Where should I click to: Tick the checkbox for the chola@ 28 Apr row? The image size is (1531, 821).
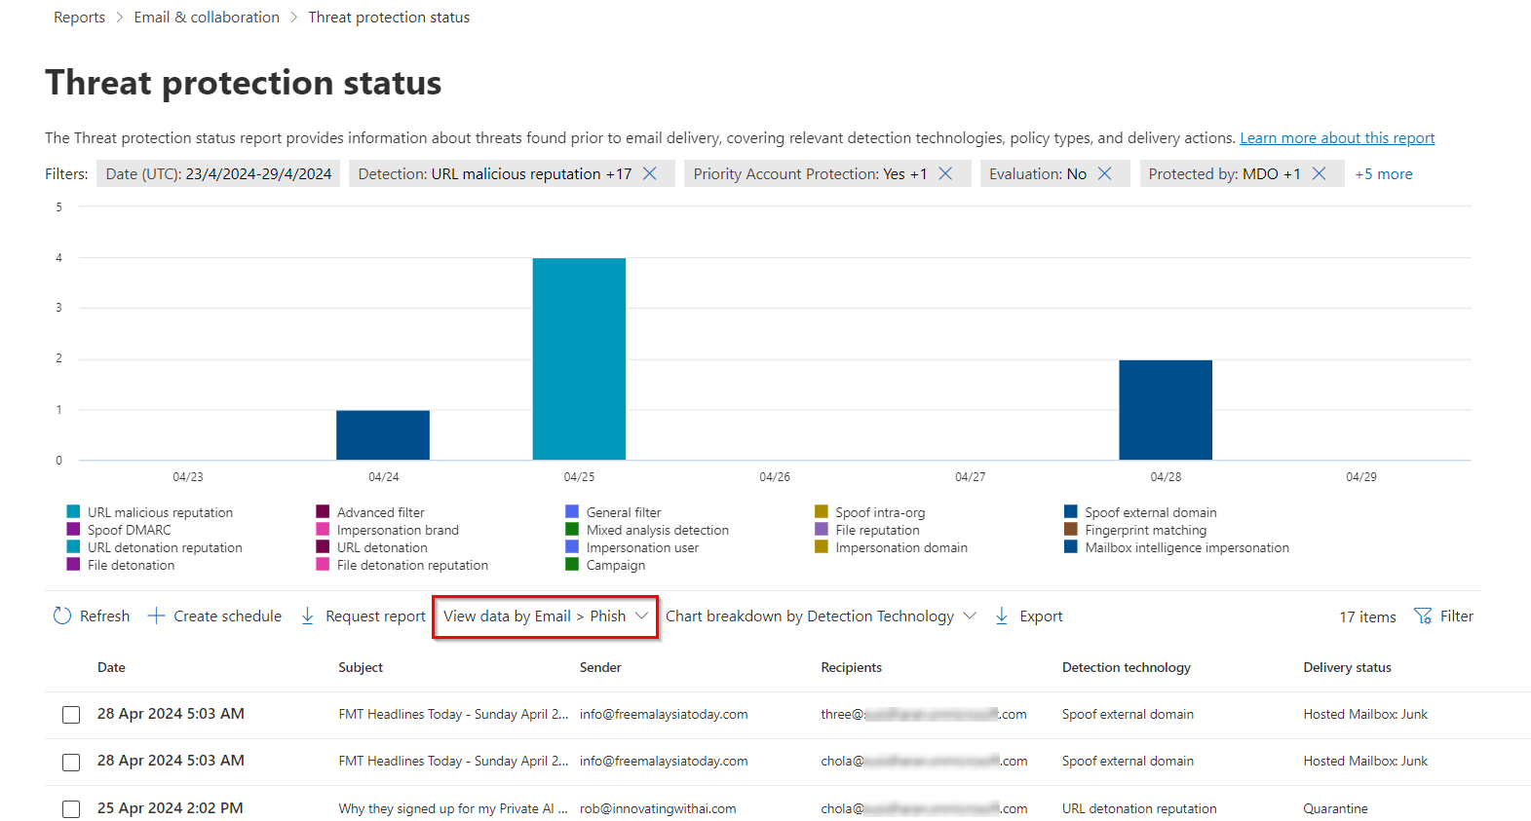click(71, 762)
